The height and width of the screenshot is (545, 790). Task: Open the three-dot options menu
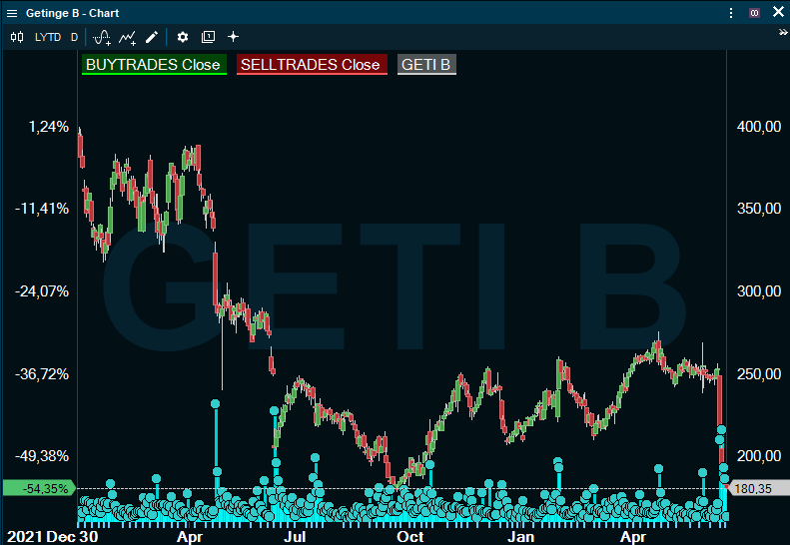point(730,13)
